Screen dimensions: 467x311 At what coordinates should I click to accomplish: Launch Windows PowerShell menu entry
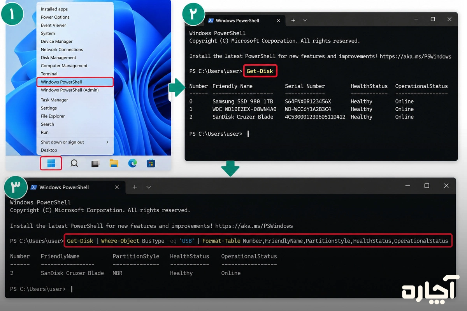(75, 82)
